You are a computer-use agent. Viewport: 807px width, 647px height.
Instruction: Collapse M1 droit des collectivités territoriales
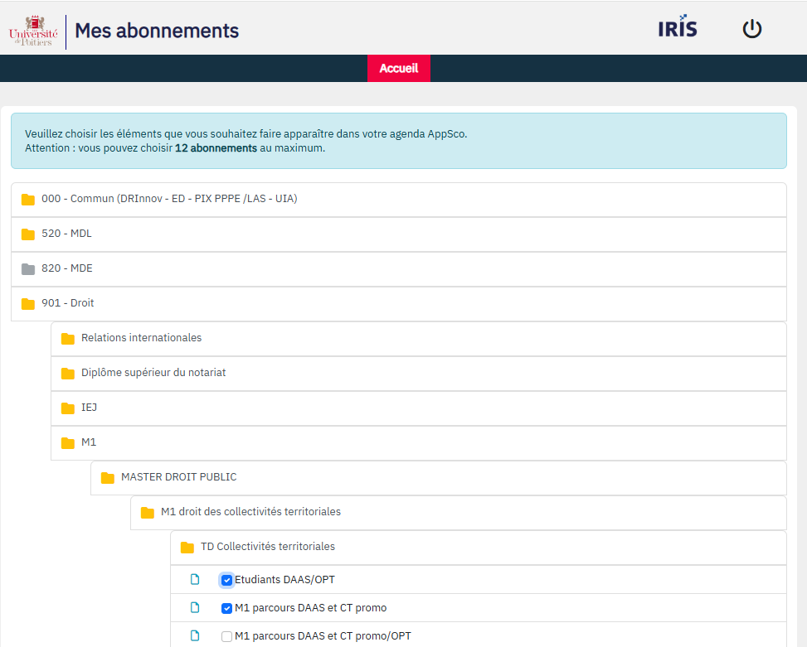pos(250,512)
